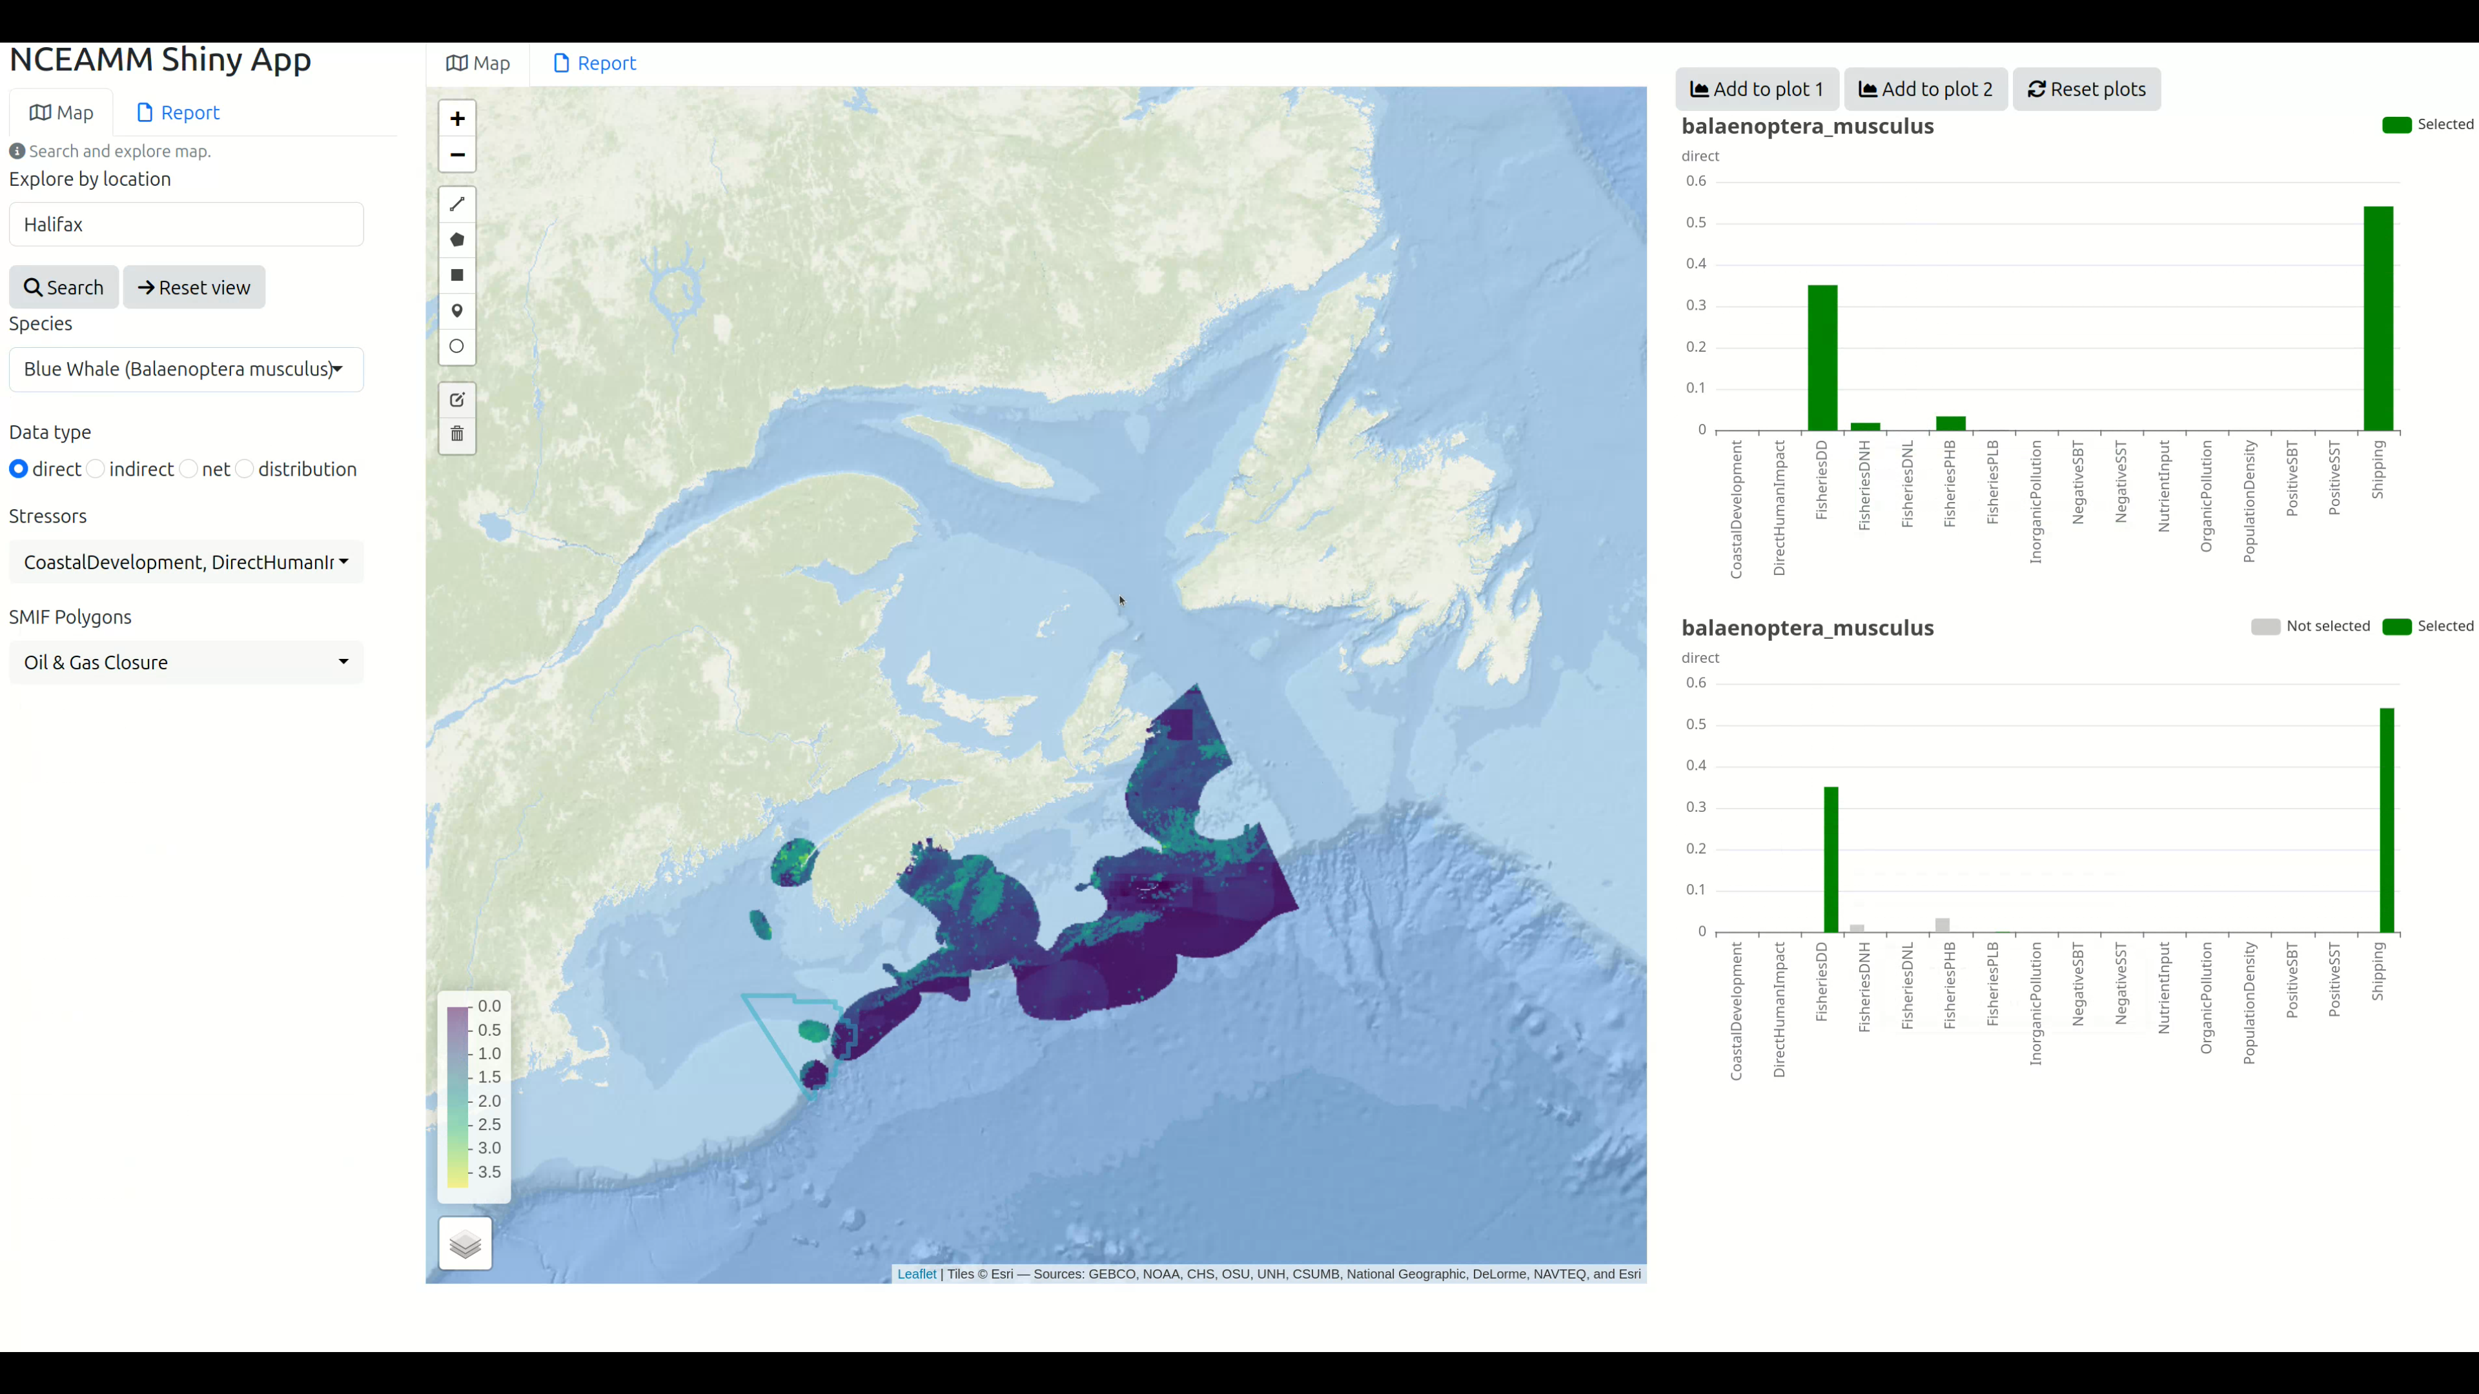Open the Stressors dropdown
Screen dimensions: 2479x1394
click(x=185, y=562)
